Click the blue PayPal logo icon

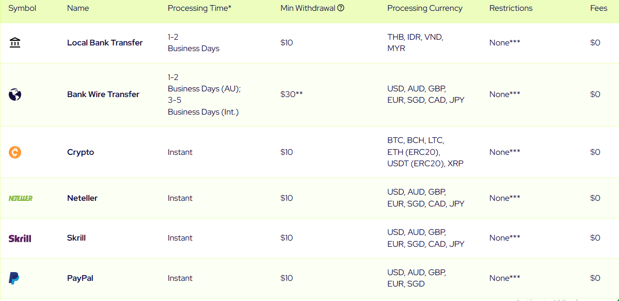[x=14, y=278]
